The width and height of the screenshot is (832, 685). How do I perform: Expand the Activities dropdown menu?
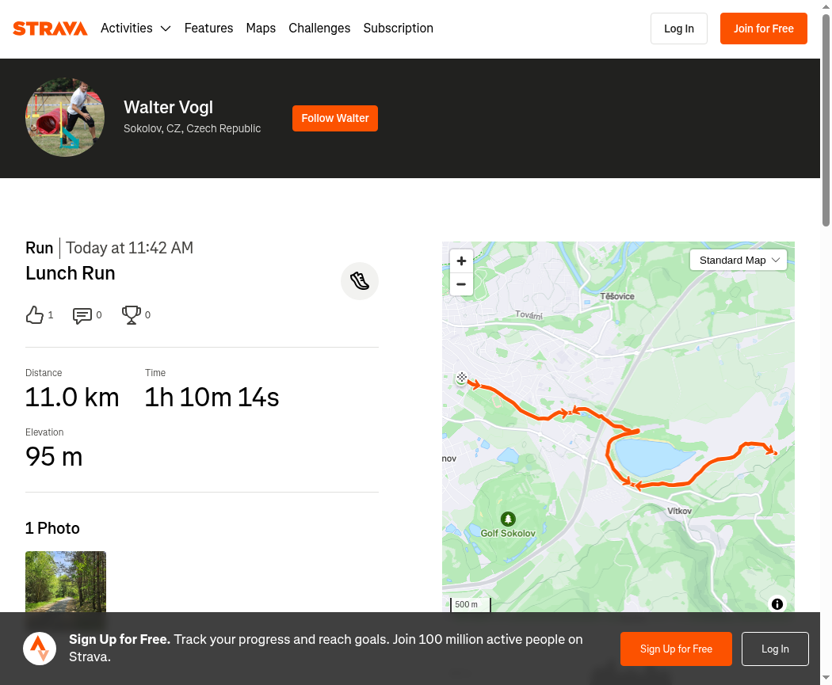(x=135, y=28)
